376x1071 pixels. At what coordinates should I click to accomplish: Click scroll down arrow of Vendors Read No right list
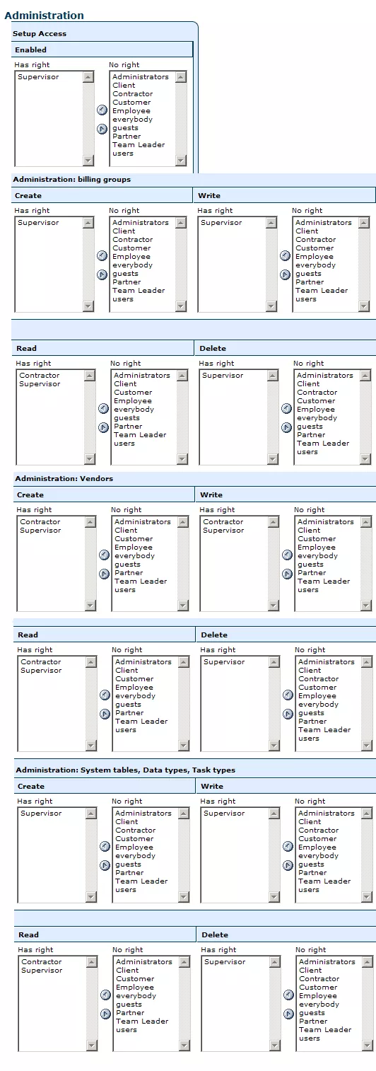[184, 746]
